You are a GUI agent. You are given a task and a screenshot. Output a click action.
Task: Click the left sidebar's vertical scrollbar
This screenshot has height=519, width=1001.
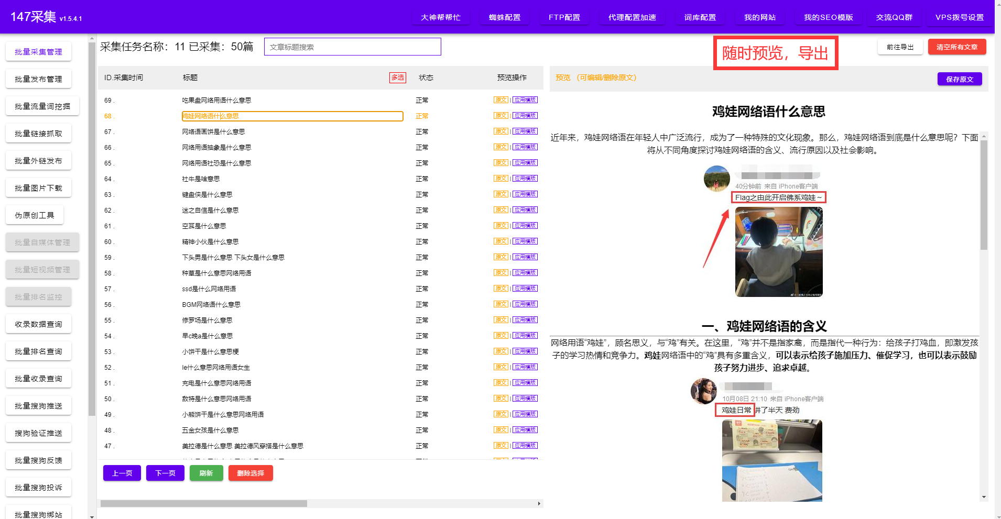(92, 229)
